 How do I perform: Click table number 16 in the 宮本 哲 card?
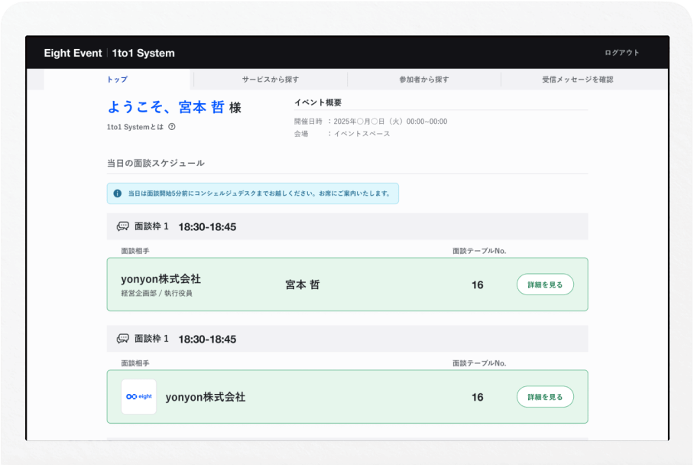click(x=477, y=285)
